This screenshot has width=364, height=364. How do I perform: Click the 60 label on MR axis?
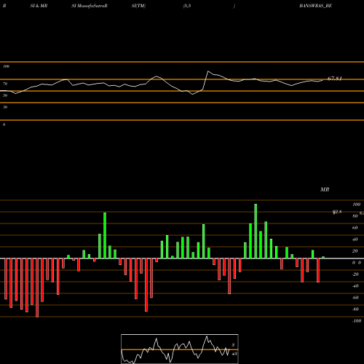point(355,228)
